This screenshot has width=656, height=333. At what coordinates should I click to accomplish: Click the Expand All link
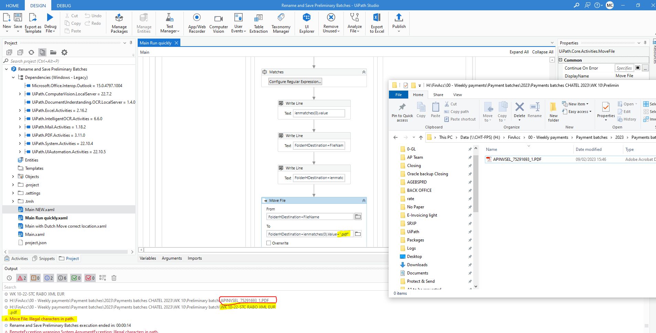[519, 52]
